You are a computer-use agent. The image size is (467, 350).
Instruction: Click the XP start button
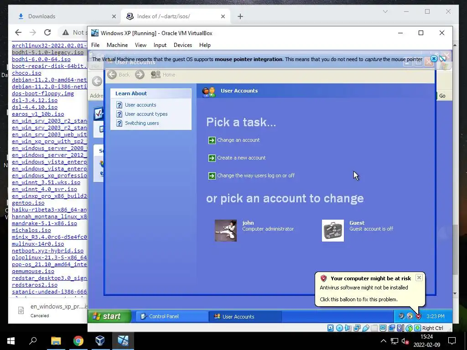pos(109,316)
